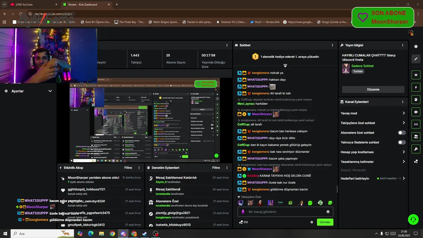Open Chrome tab search dropdown
This screenshot has height=238, width=423.
4,4
